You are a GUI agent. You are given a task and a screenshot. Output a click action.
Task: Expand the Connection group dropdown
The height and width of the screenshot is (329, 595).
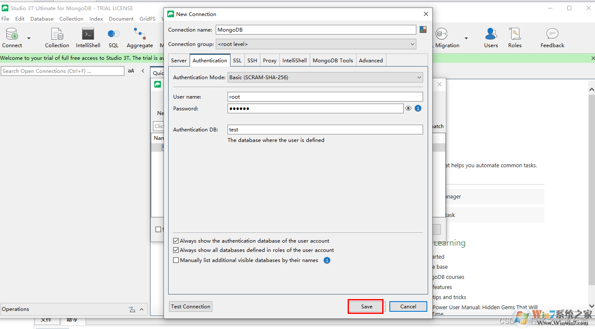[316, 44]
